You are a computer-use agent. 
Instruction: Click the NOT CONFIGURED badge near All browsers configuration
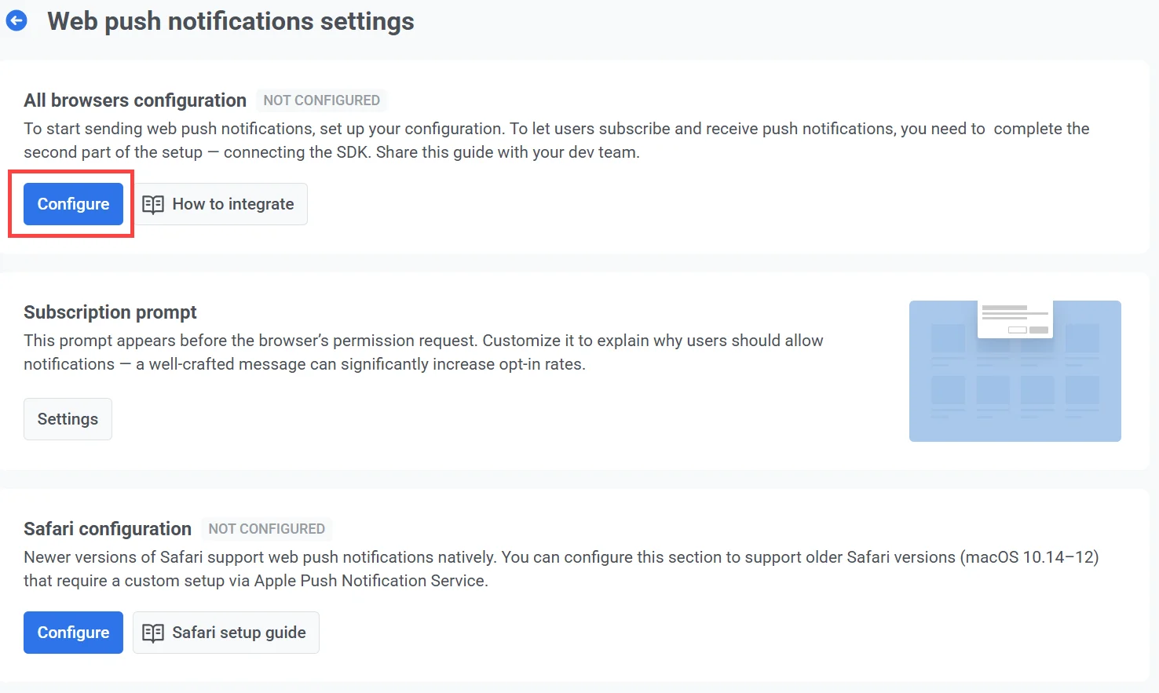point(321,100)
